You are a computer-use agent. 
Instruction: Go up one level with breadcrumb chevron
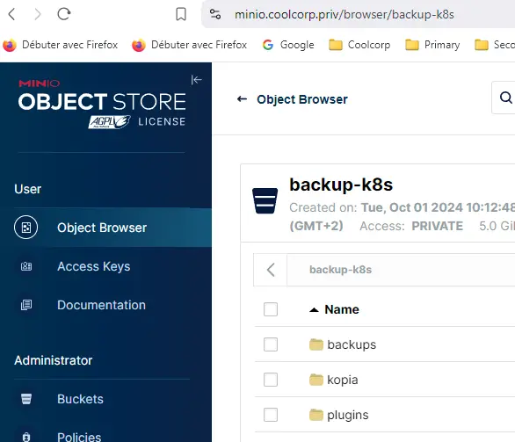click(x=271, y=270)
